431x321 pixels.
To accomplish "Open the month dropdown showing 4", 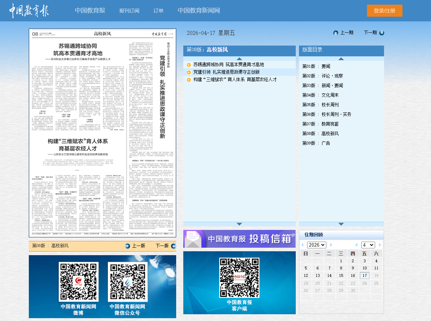I will click(x=368, y=245).
